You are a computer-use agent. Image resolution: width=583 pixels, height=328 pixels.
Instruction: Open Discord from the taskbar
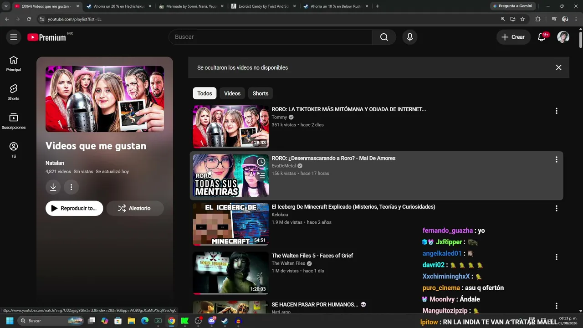[211, 321]
